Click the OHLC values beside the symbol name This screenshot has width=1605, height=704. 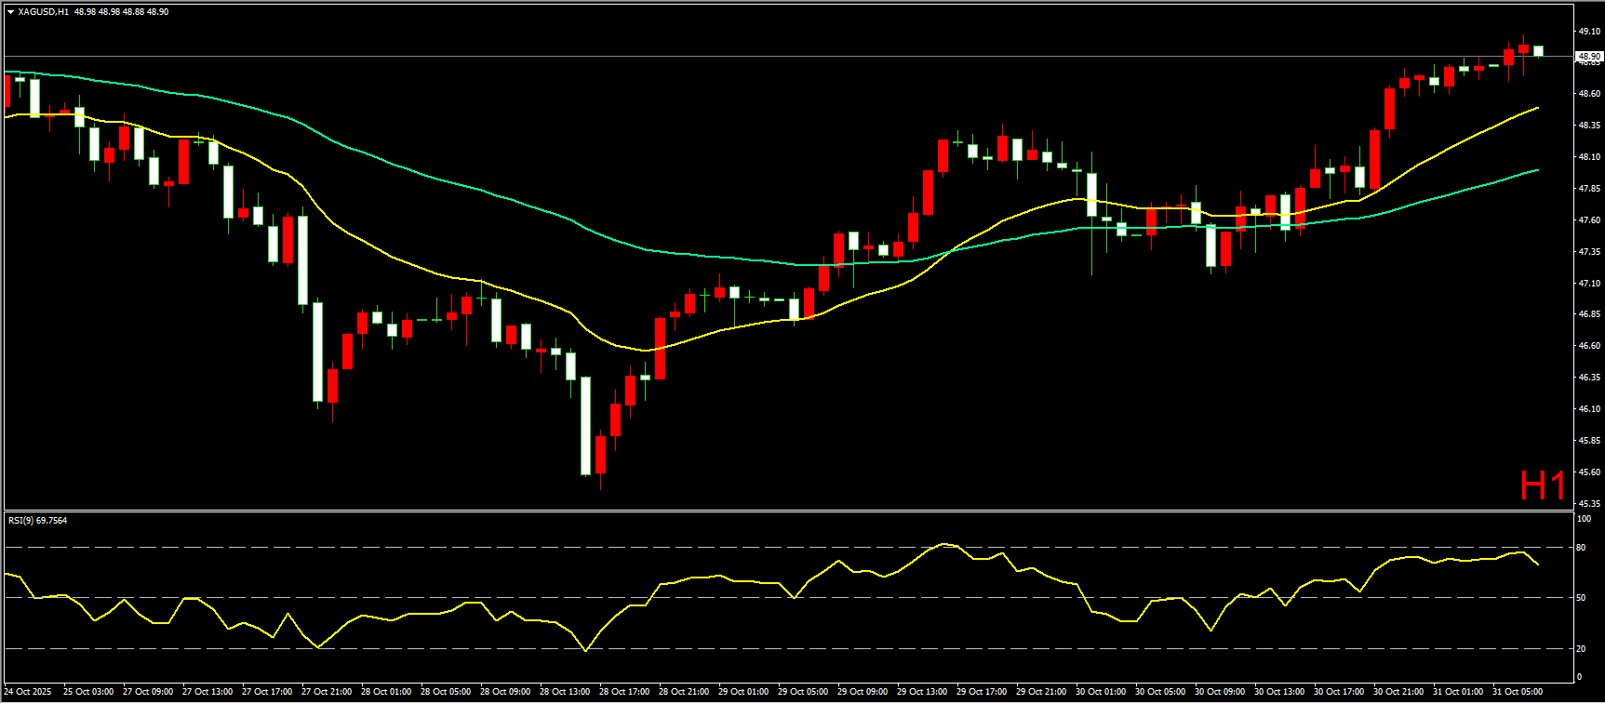coord(122,12)
